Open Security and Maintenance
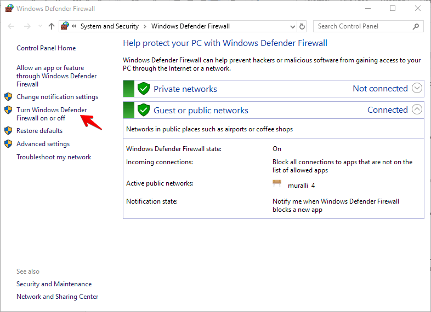Screen dimensions: 431x312 coord(54,284)
